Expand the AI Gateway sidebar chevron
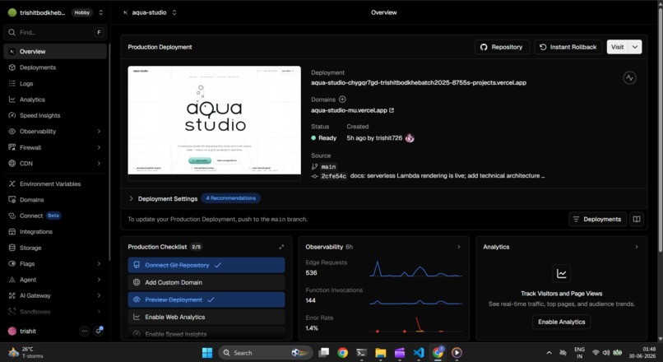 click(99, 295)
